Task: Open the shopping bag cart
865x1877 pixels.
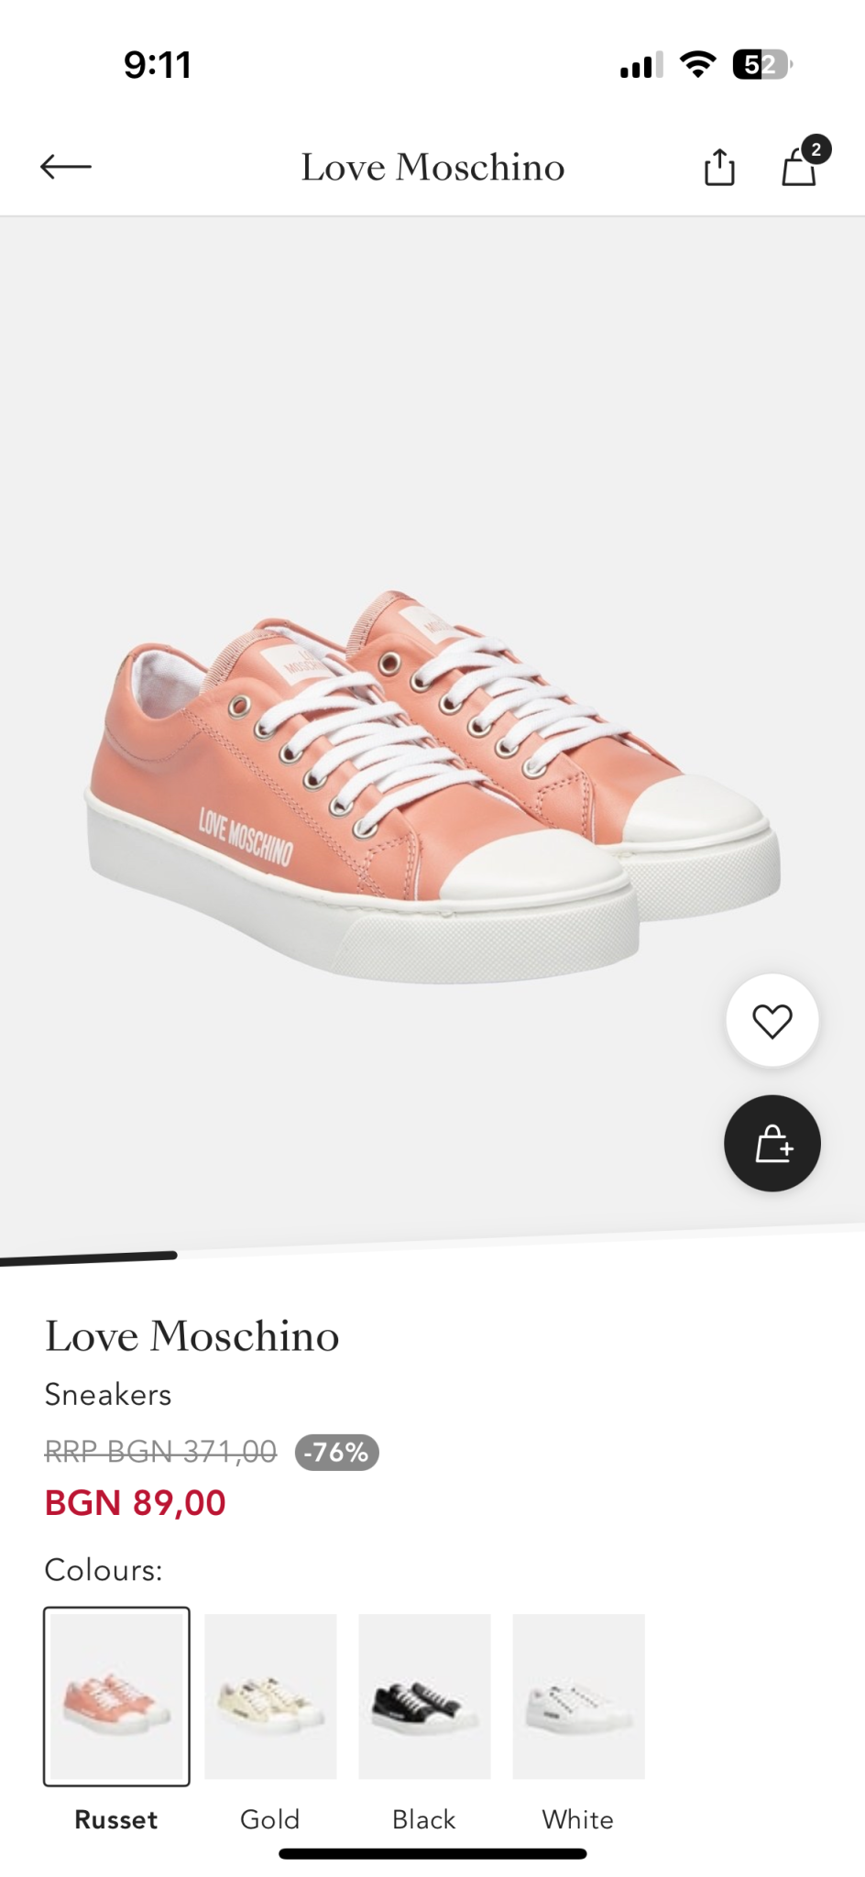Action: point(800,166)
